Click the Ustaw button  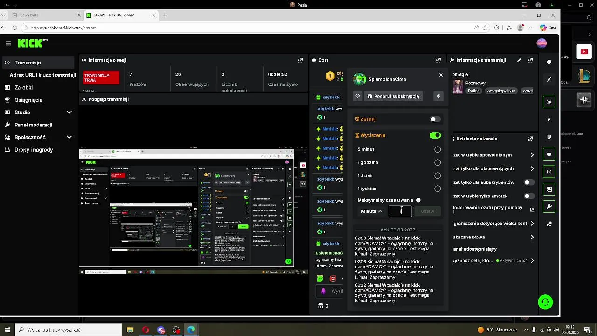tap(427, 211)
